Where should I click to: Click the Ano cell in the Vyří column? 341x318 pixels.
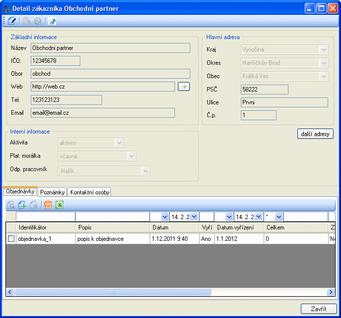pyautogui.click(x=206, y=239)
